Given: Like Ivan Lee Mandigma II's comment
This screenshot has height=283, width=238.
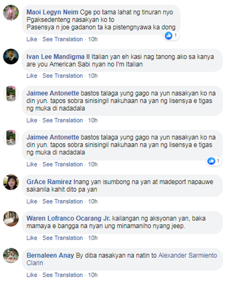Looking at the screenshot, I should [32, 76].
